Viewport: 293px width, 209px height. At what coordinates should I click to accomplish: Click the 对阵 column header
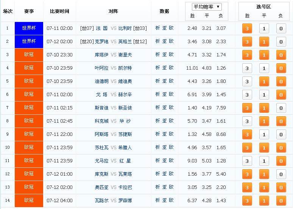coord(114,11)
